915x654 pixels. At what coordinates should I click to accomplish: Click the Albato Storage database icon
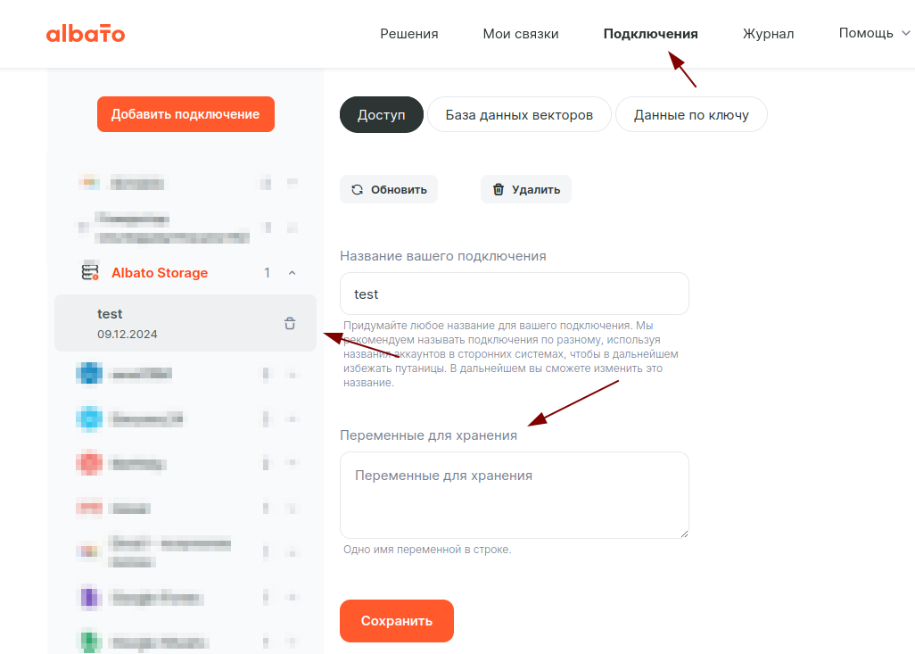coord(90,272)
